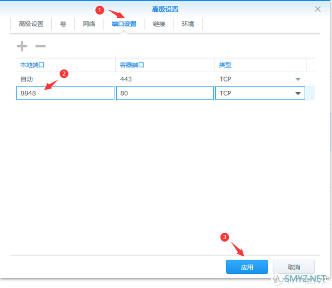
Task: Sort by 容器端口 column header
Action: point(165,65)
